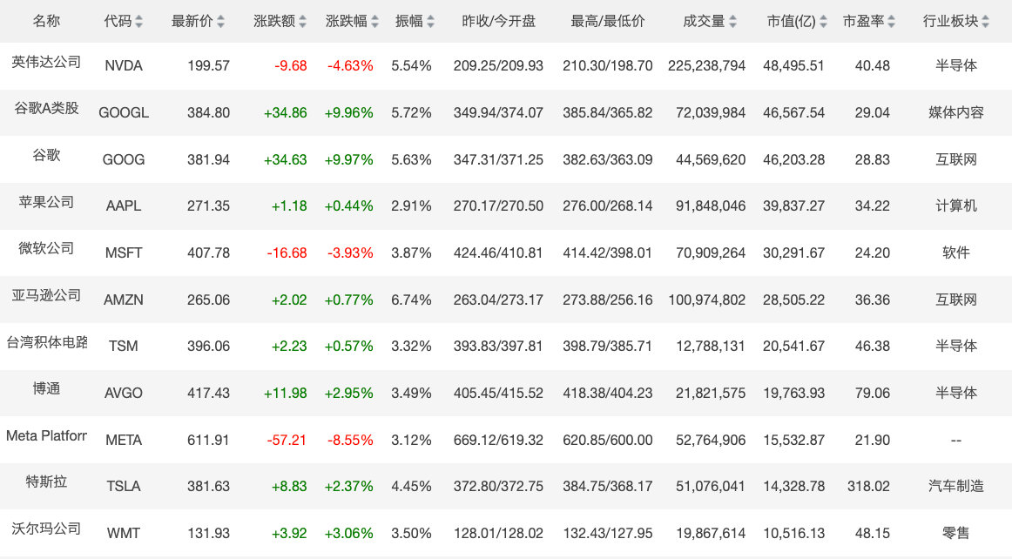
Task: Click NVDA change percent -4.63%
Action: (350, 66)
